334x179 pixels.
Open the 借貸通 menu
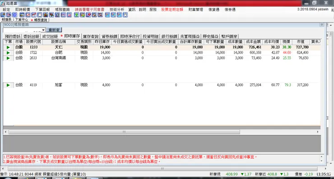coord(214,9)
